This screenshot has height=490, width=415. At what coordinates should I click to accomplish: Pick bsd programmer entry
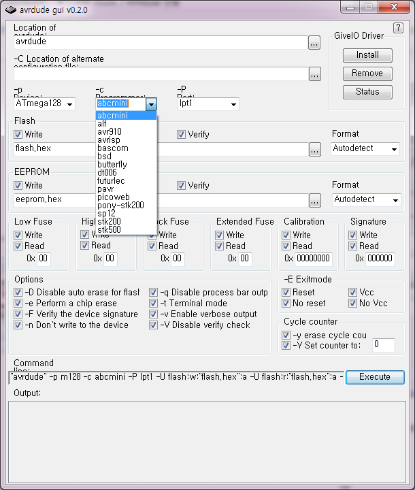(126, 157)
